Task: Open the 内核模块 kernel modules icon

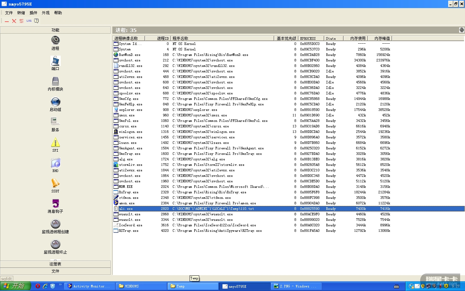Action: click(x=56, y=81)
